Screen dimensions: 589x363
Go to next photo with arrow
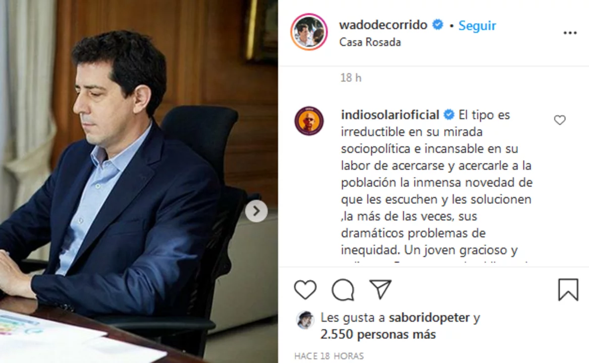256,211
